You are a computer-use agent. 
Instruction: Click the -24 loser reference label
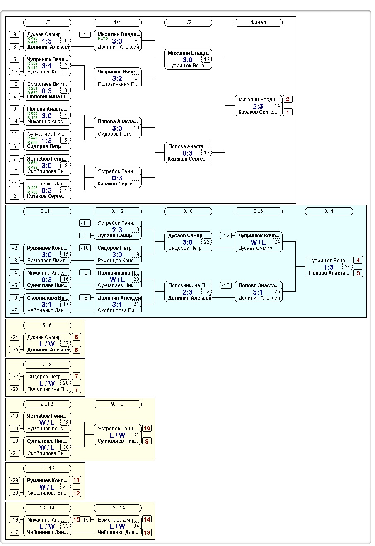(15, 337)
